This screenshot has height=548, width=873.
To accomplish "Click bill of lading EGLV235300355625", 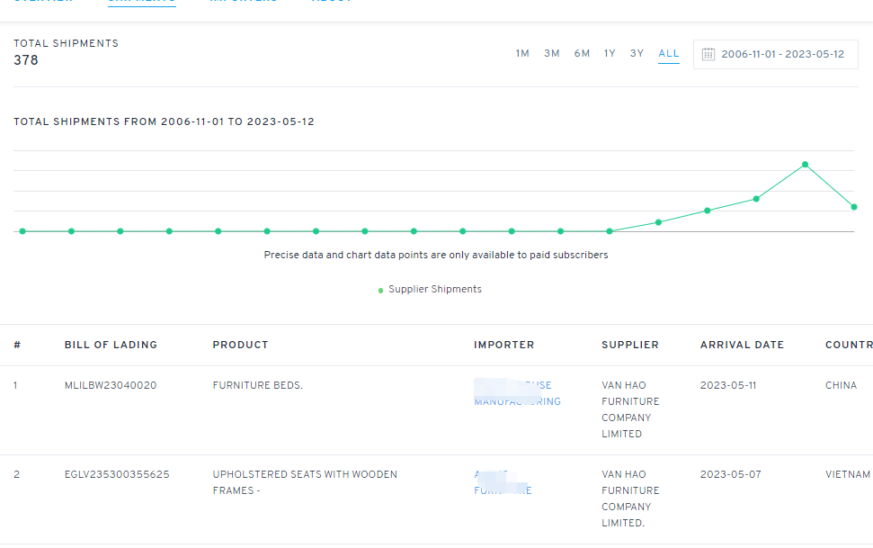I will [x=117, y=474].
